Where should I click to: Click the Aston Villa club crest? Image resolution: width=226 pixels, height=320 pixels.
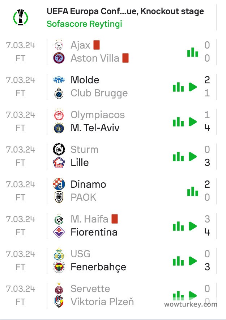point(59,58)
